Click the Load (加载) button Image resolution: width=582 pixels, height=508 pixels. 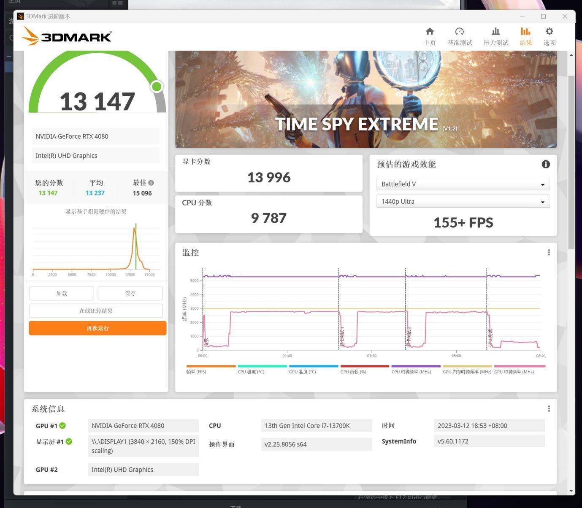click(x=62, y=293)
